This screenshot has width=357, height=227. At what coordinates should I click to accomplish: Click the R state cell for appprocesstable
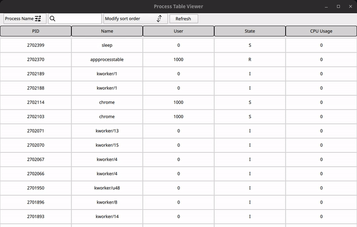[x=250, y=59]
